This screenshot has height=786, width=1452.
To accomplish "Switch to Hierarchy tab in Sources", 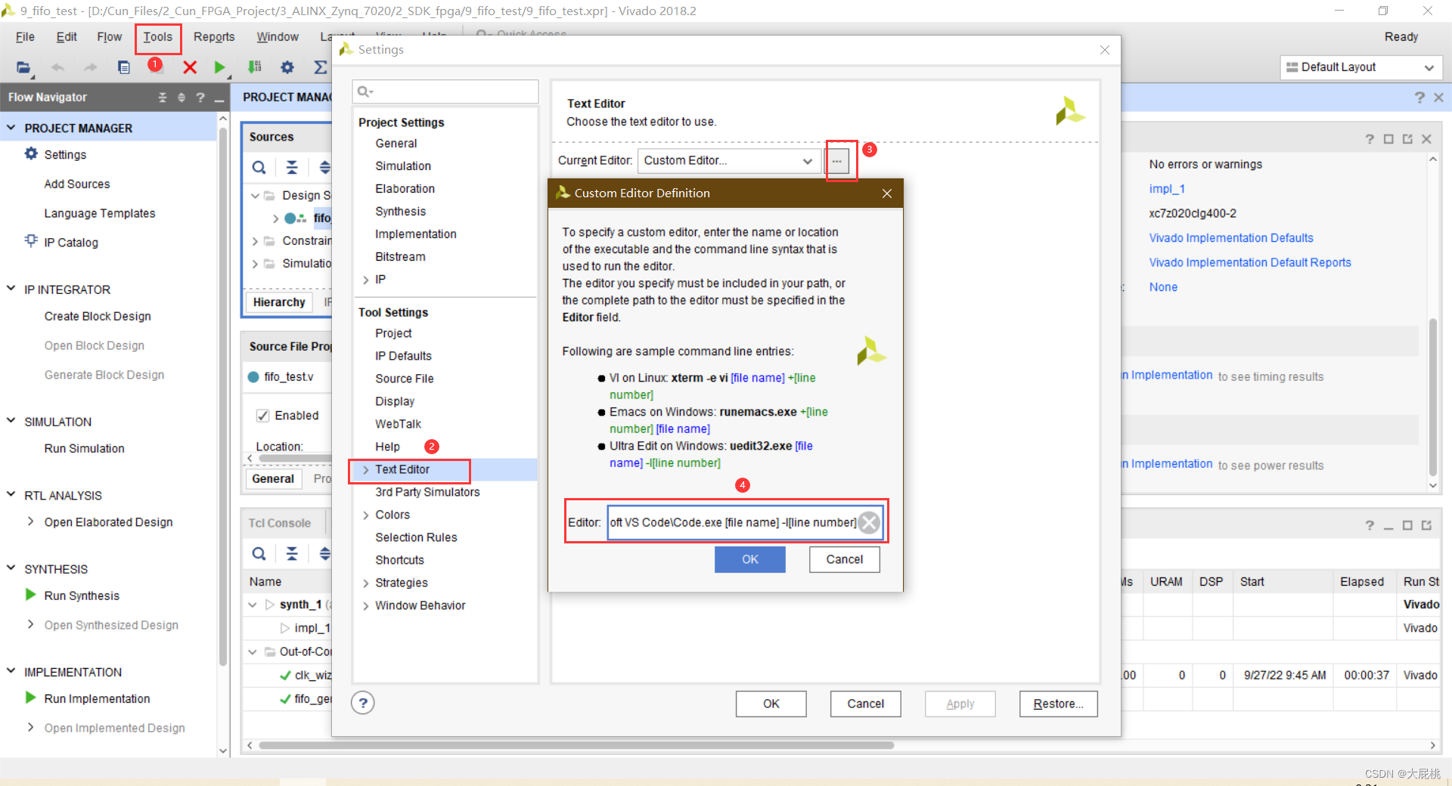I will [279, 302].
